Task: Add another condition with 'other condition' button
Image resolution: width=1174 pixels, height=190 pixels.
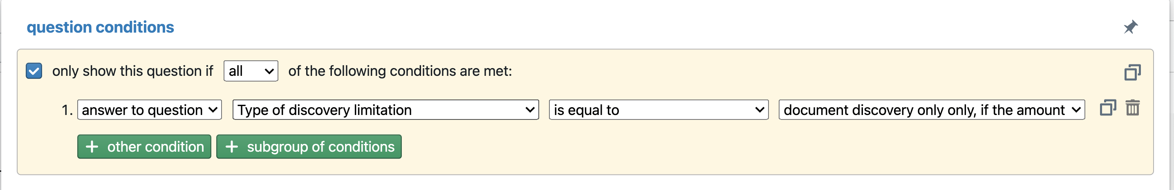Action: point(144,146)
